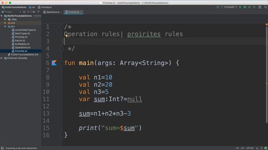This screenshot has height=150, width=268.
Task: Expand the out folder
Action: click(x=5, y=23)
